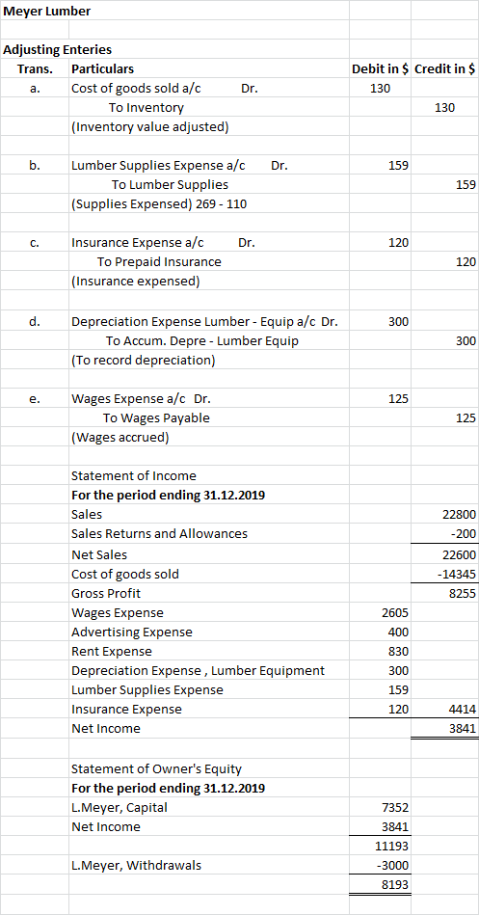Click the capital amount 7352
The width and height of the screenshot is (479, 915).
coord(394,808)
